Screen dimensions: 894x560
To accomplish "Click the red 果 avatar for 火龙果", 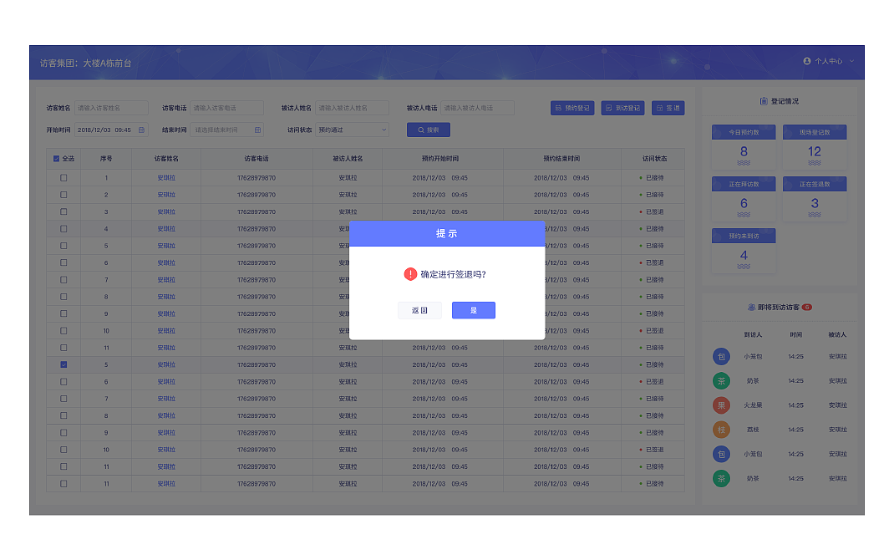I will click(721, 405).
